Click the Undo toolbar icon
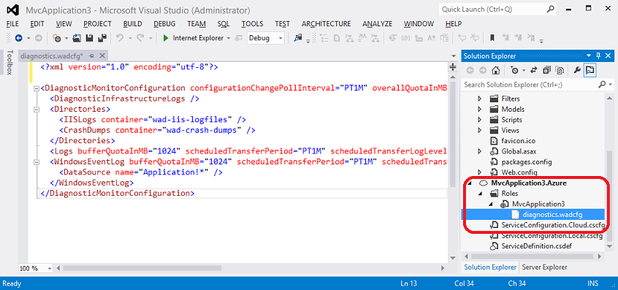 click(120, 38)
